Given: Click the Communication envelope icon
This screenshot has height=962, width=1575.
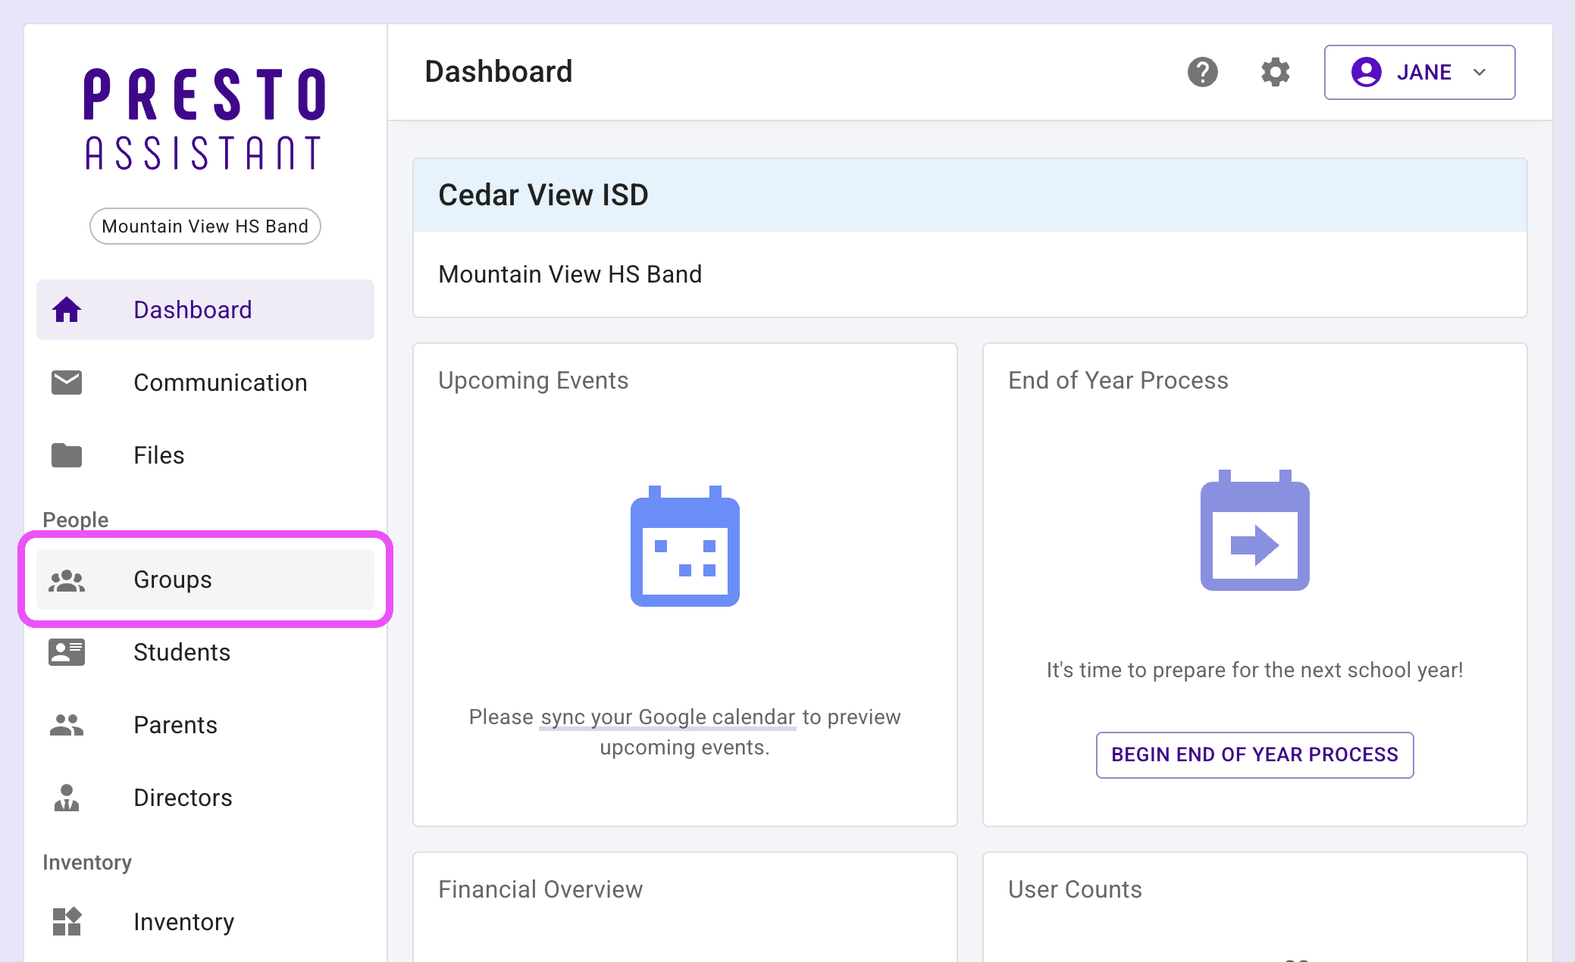Looking at the screenshot, I should tap(67, 383).
